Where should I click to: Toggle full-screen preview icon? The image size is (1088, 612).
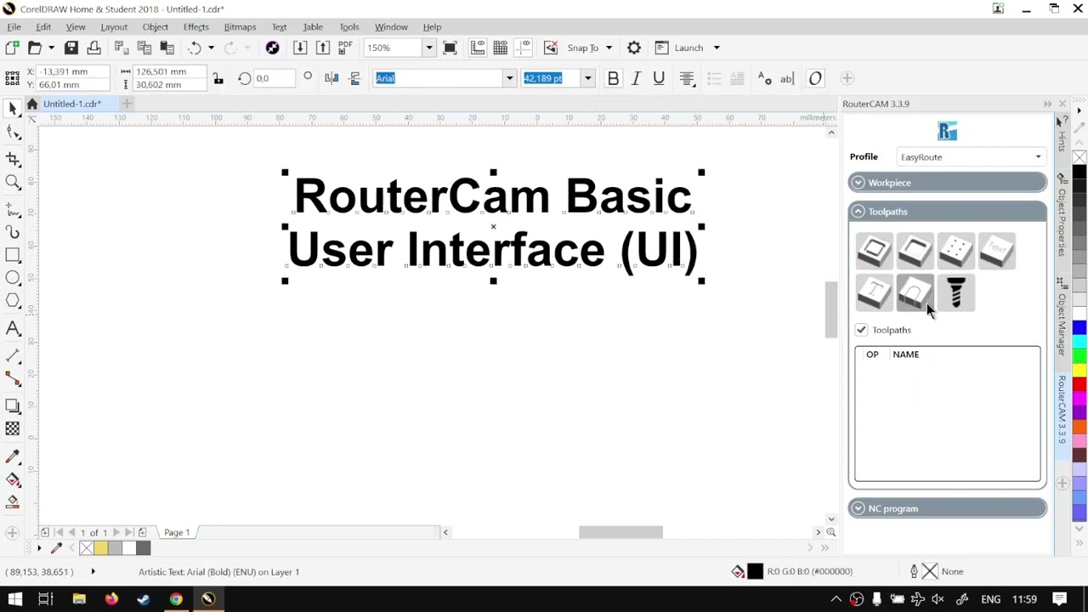point(450,48)
